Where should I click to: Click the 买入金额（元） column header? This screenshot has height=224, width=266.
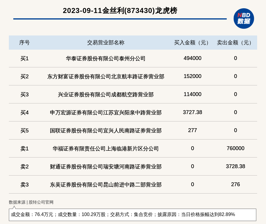(x=192, y=43)
